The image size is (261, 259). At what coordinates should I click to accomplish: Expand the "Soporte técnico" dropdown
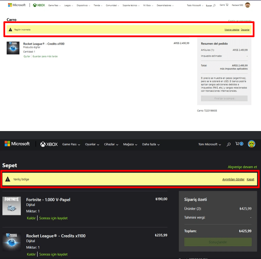(131, 6)
